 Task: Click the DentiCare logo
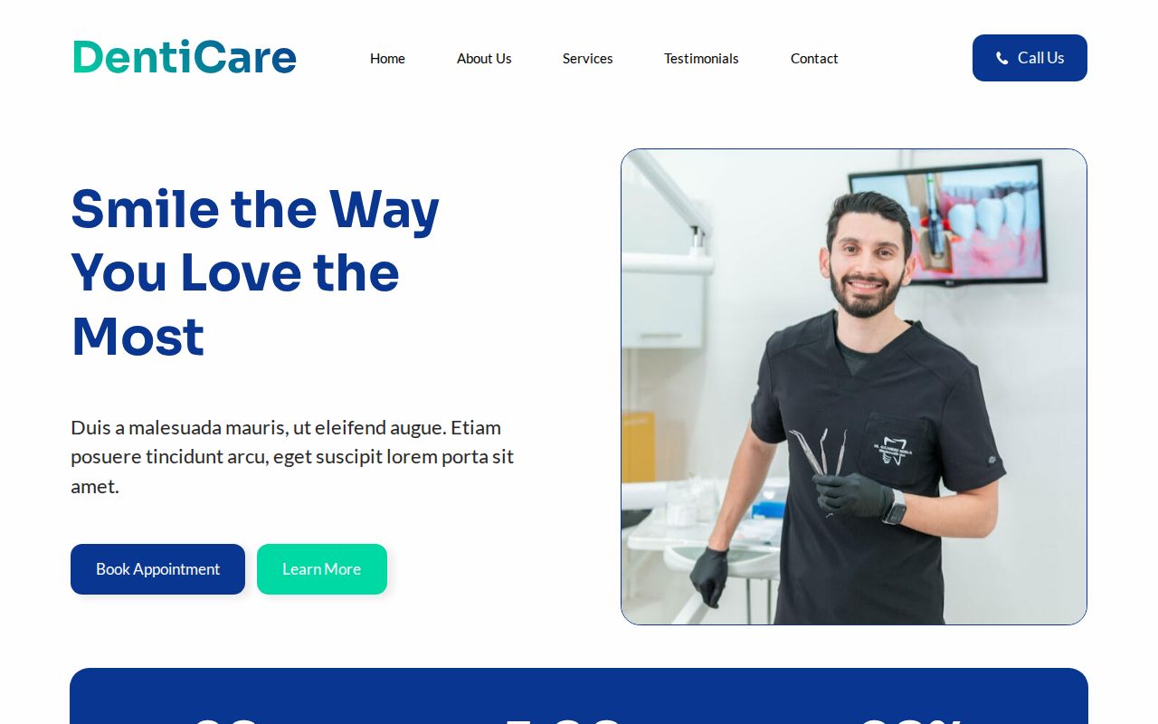[x=185, y=57]
